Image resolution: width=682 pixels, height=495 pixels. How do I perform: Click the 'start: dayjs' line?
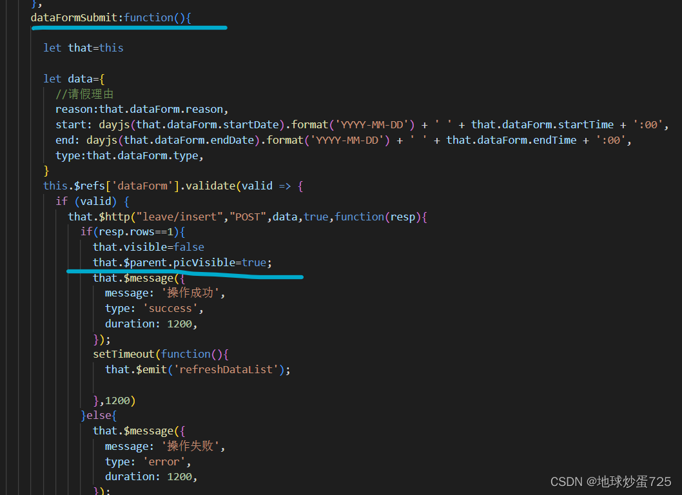pos(362,125)
